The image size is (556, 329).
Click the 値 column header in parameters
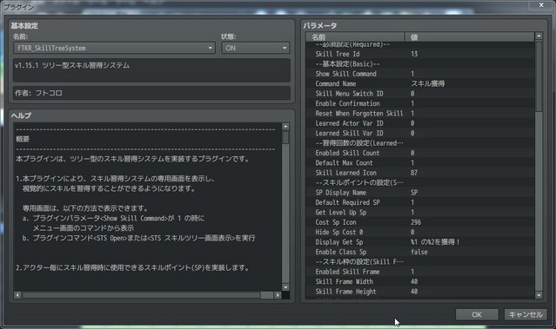[470, 36]
